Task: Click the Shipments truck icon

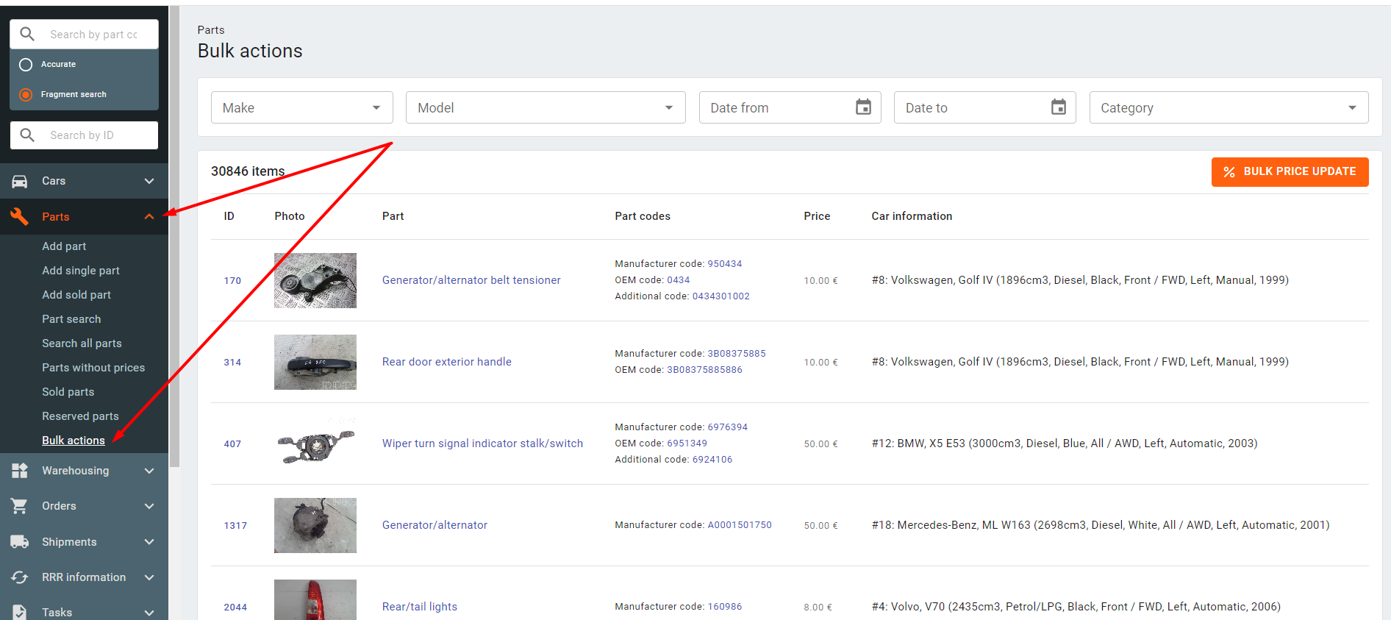Action: pos(20,542)
